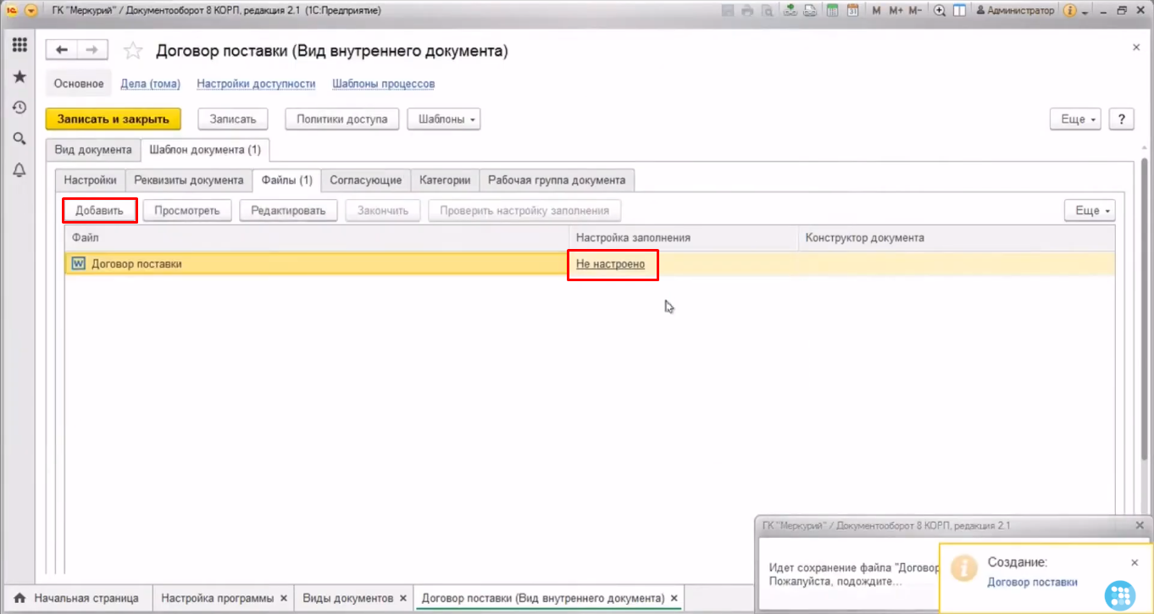Switch to Виды документов bottom tab

point(347,598)
